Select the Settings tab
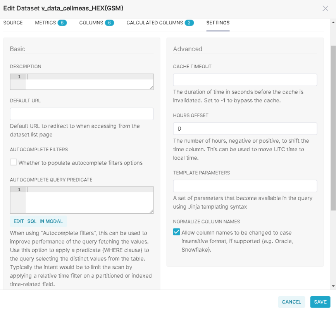 pyautogui.click(x=218, y=23)
